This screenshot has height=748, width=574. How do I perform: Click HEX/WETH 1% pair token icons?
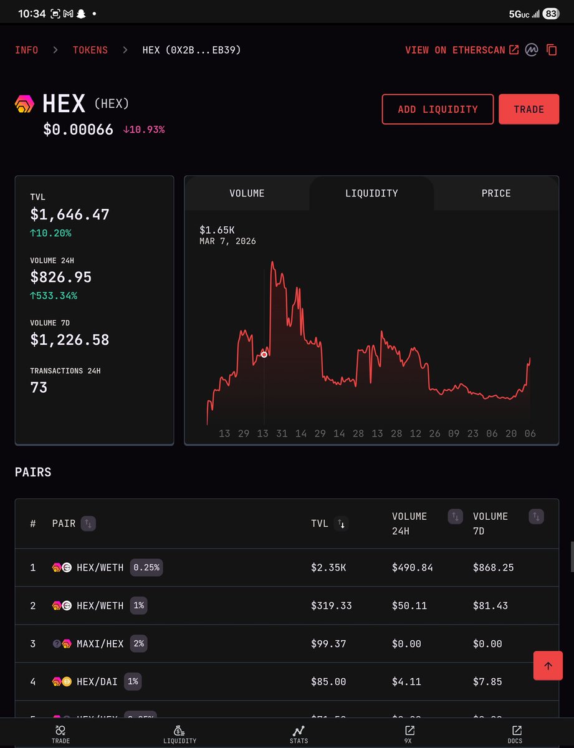[62, 606]
